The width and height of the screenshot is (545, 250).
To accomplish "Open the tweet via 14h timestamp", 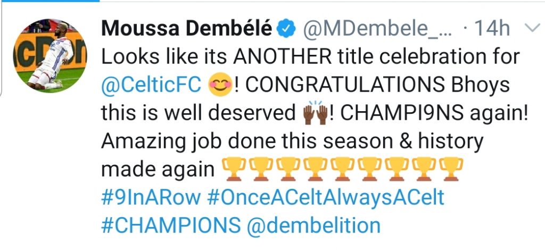I will tap(493, 29).
